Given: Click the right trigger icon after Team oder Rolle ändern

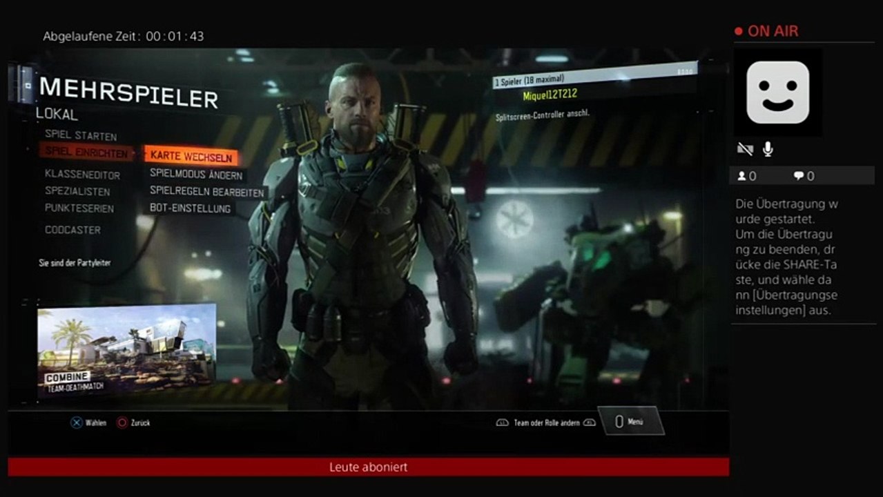Looking at the screenshot, I should click(589, 422).
